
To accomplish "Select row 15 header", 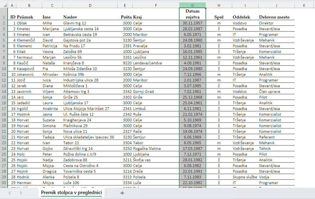I will point(4,97).
